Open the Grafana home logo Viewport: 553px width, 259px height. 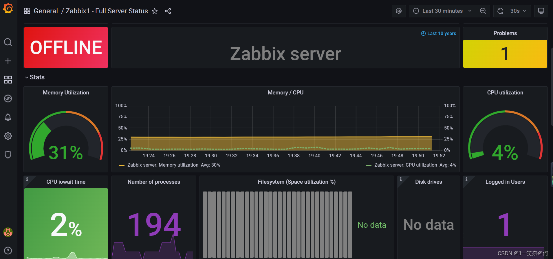coord(8,8)
